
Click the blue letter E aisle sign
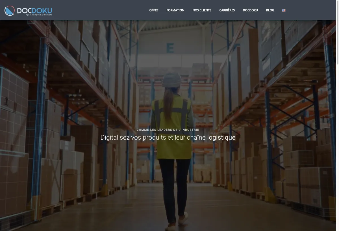tap(170, 48)
